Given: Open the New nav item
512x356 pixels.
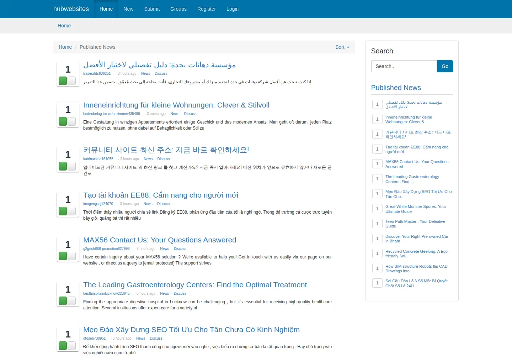Looking at the screenshot, I should pos(128,9).
